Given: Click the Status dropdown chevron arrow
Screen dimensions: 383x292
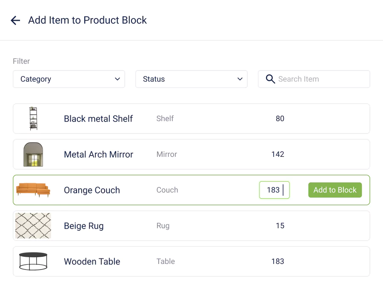Looking at the screenshot, I should pos(240,79).
